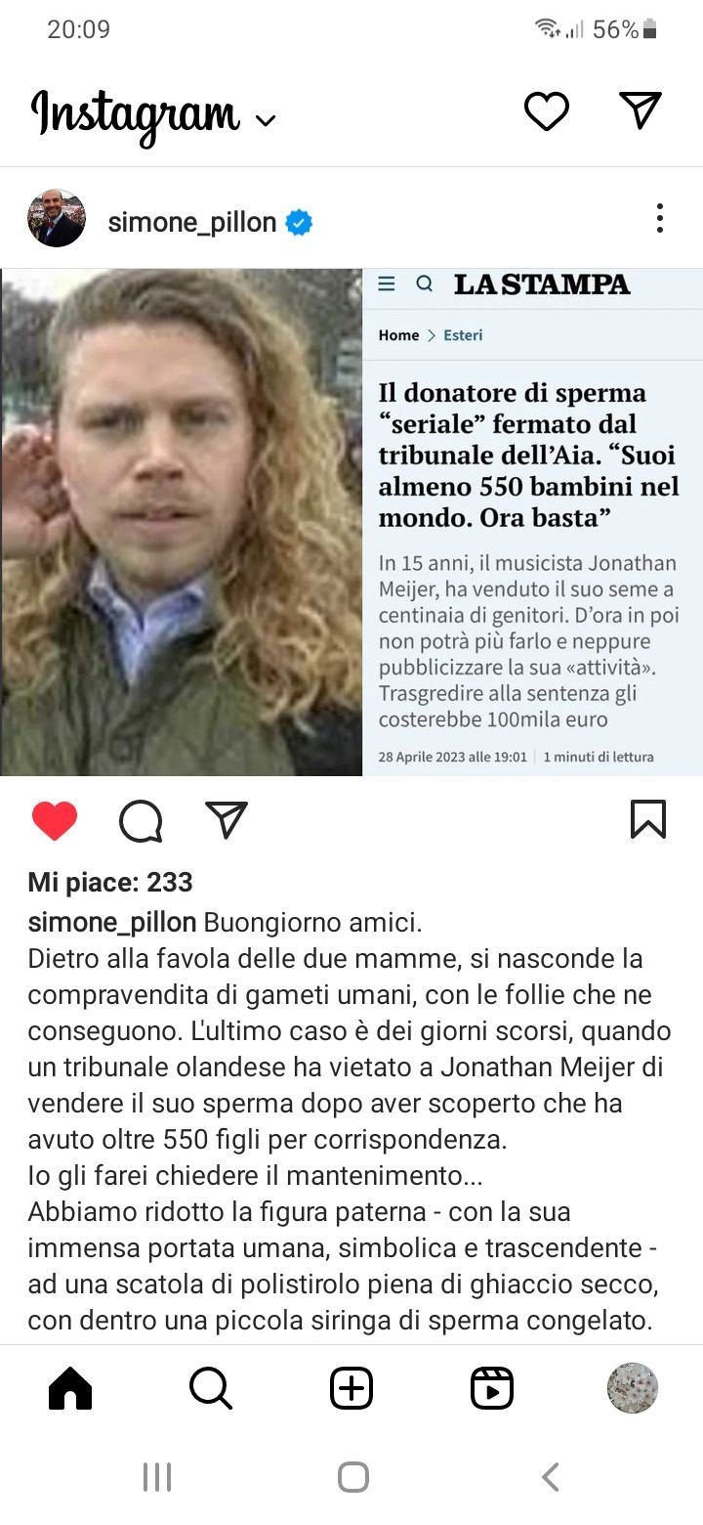
Task: Go to Home tab in bottom bar
Action: point(70,1388)
